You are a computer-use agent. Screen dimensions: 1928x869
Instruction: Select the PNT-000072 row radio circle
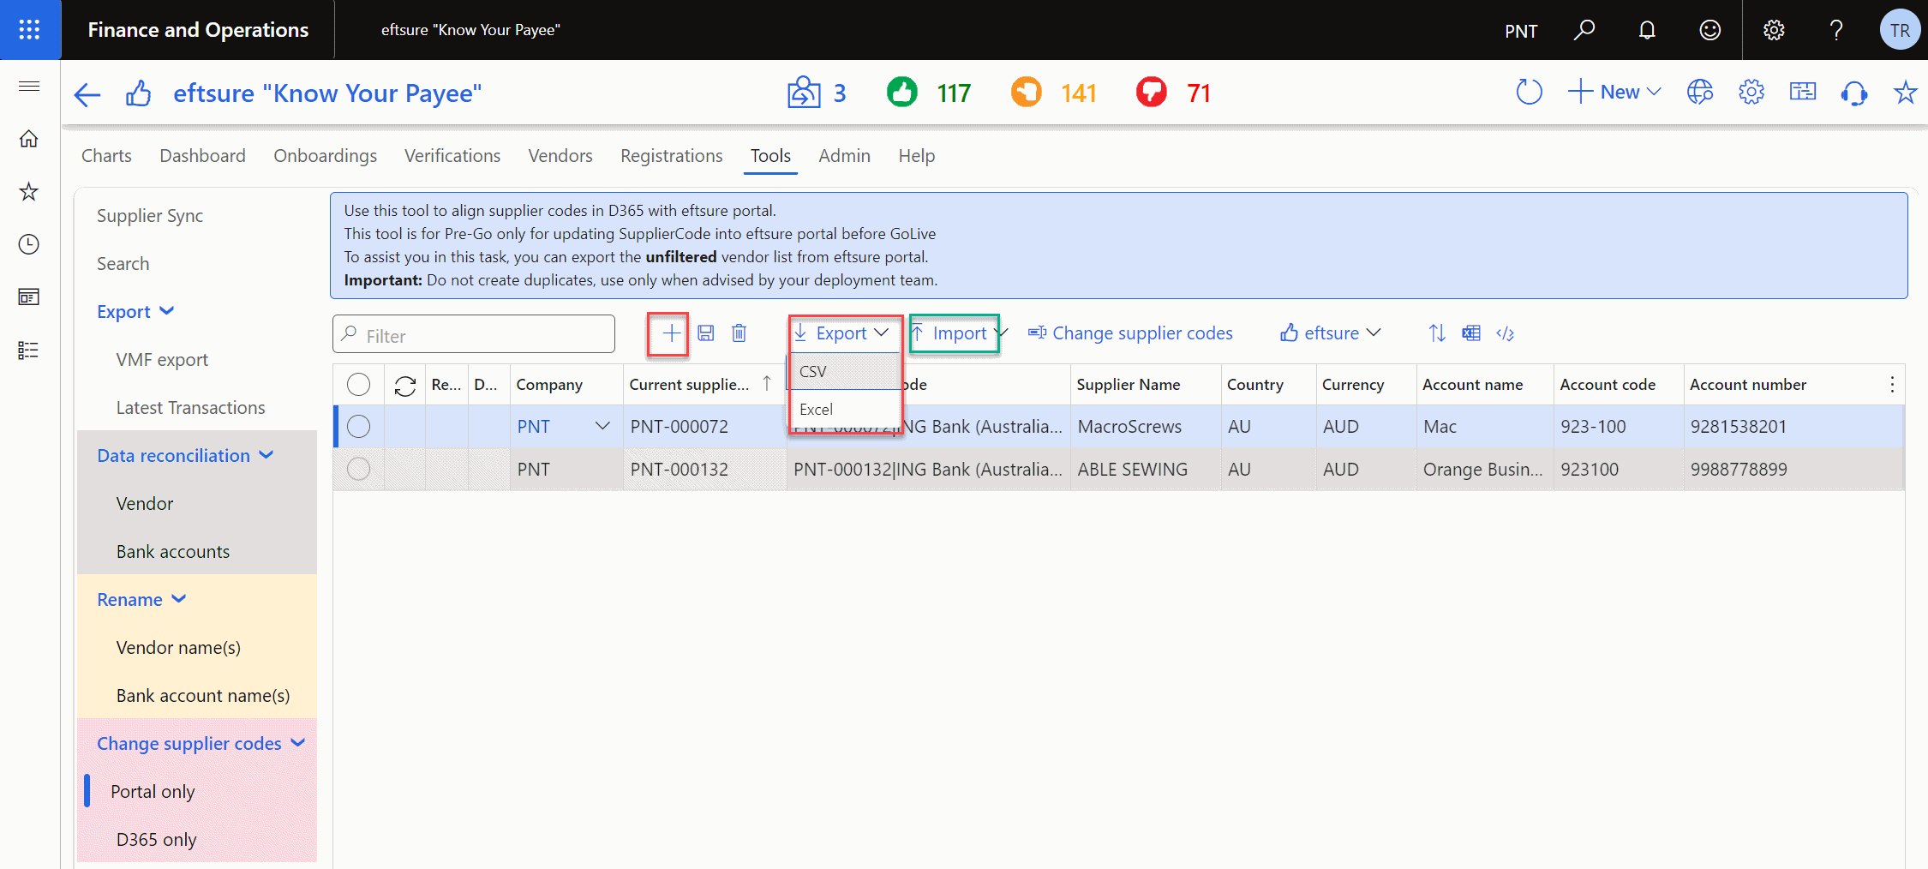(359, 427)
